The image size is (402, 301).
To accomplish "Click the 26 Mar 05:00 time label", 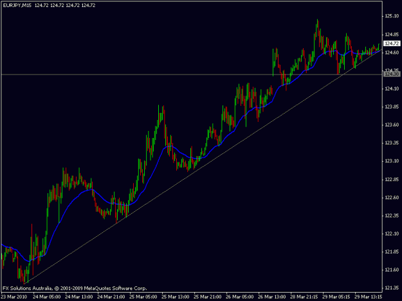I will [x=239, y=297].
